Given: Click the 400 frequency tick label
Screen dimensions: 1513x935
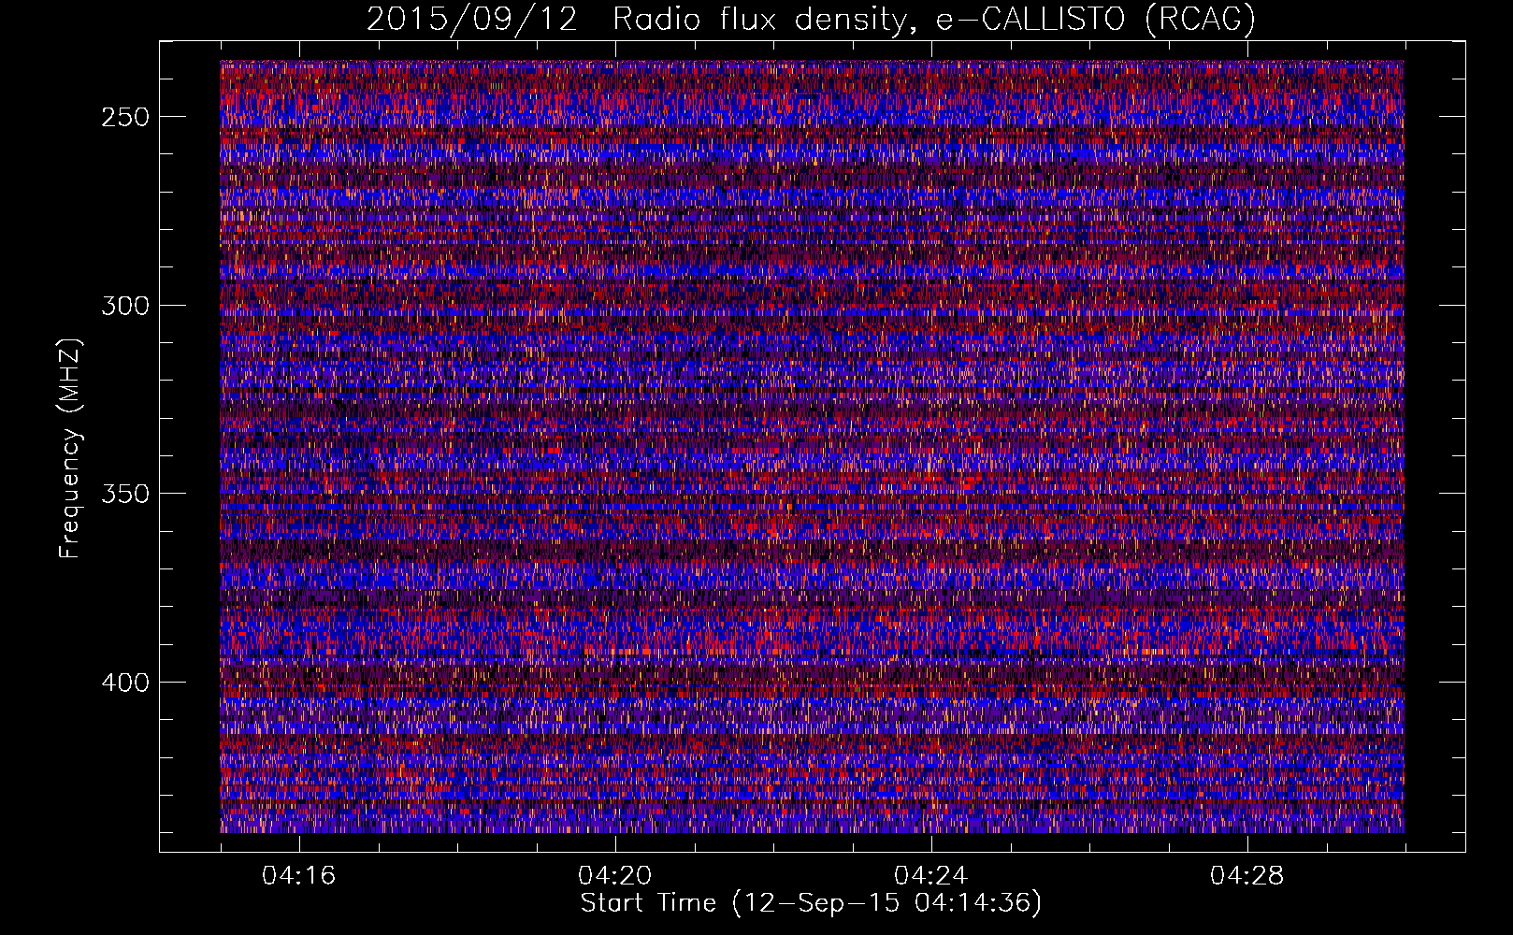Looking at the screenshot, I should click(125, 683).
